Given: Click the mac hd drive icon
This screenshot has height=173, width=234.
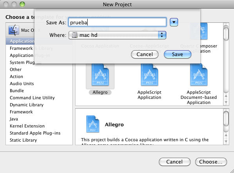Looking at the screenshot, I should point(75,35).
